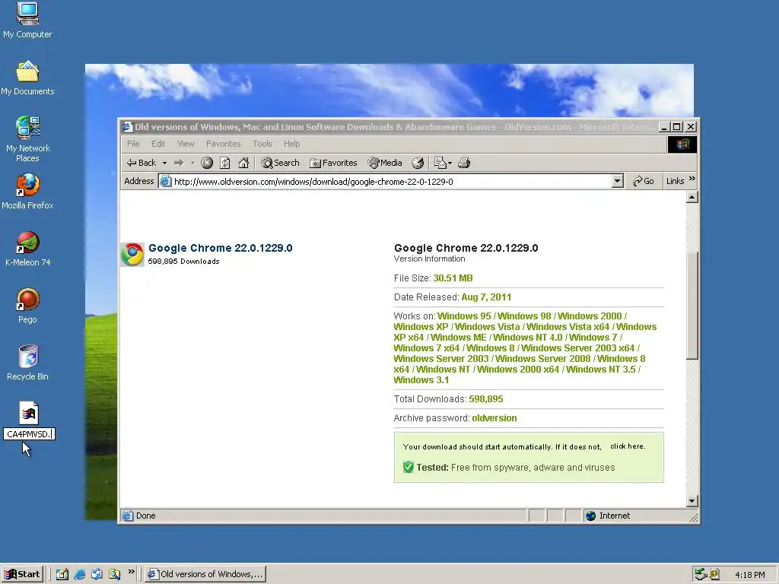The height and width of the screenshot is (584, 779).
Task: Expand the Links toolbar chevron
Action: (x=692, y=178)
